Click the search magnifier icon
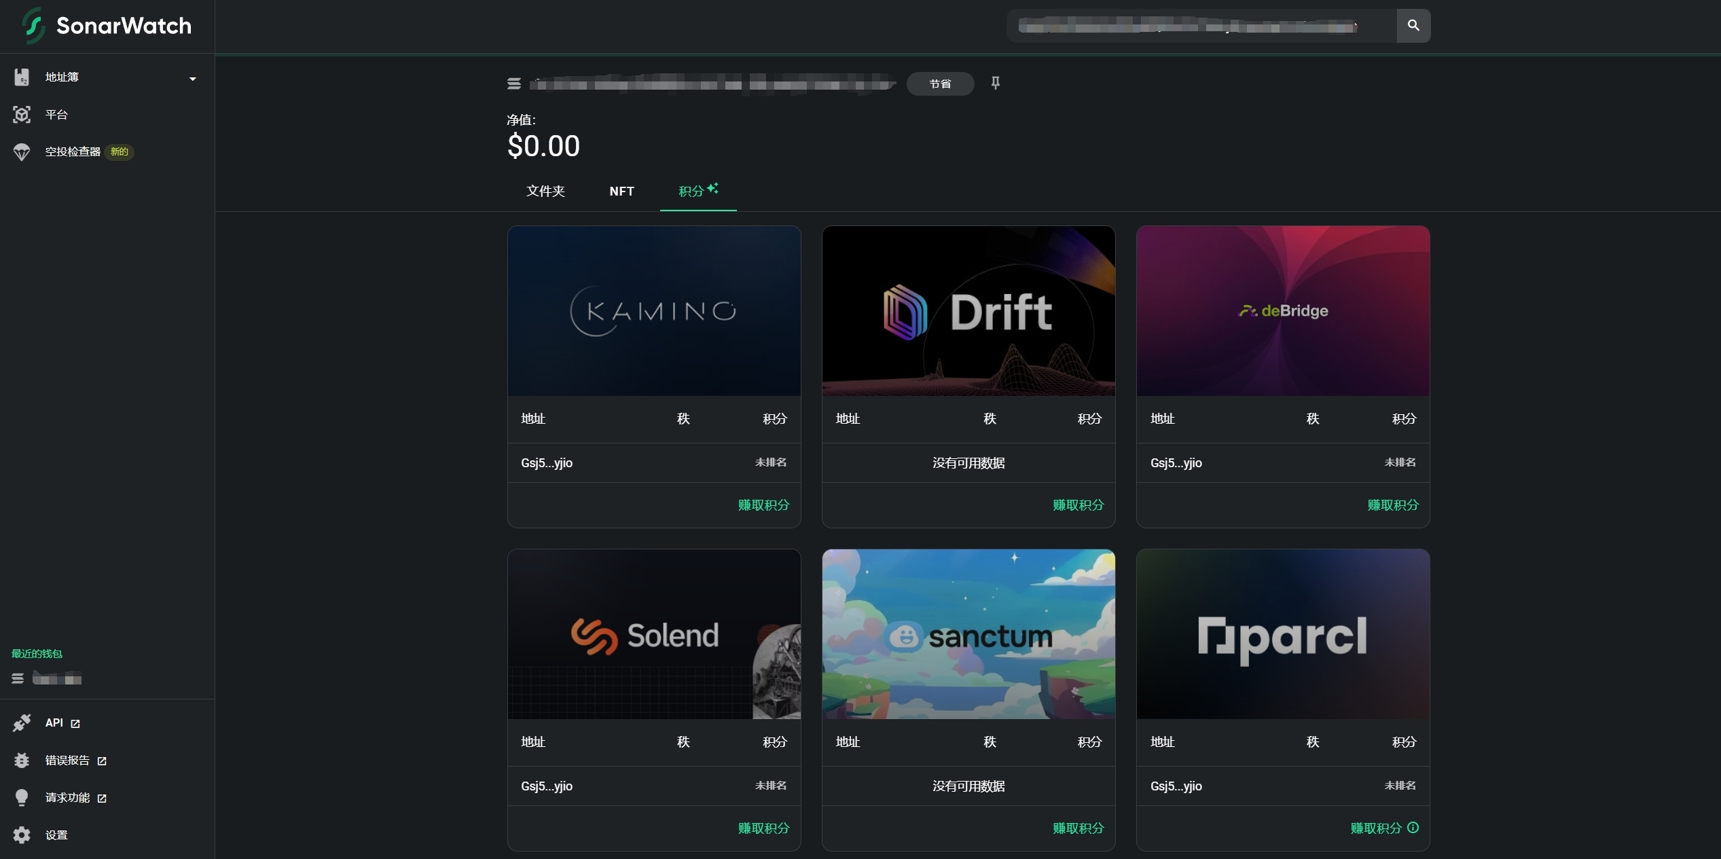The width and height of the screenshot is (1721, 859). click(1413, 26)
